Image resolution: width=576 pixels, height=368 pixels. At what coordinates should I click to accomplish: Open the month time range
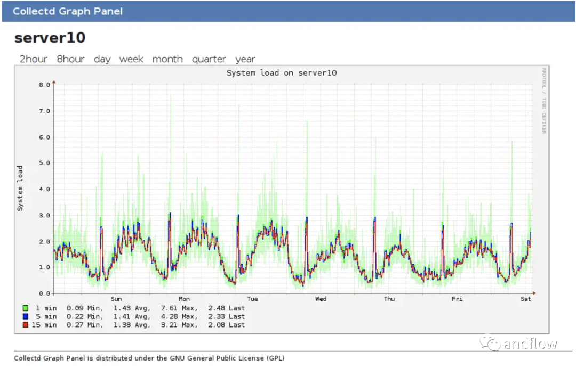pyautogui.click(x=167, y=59)
